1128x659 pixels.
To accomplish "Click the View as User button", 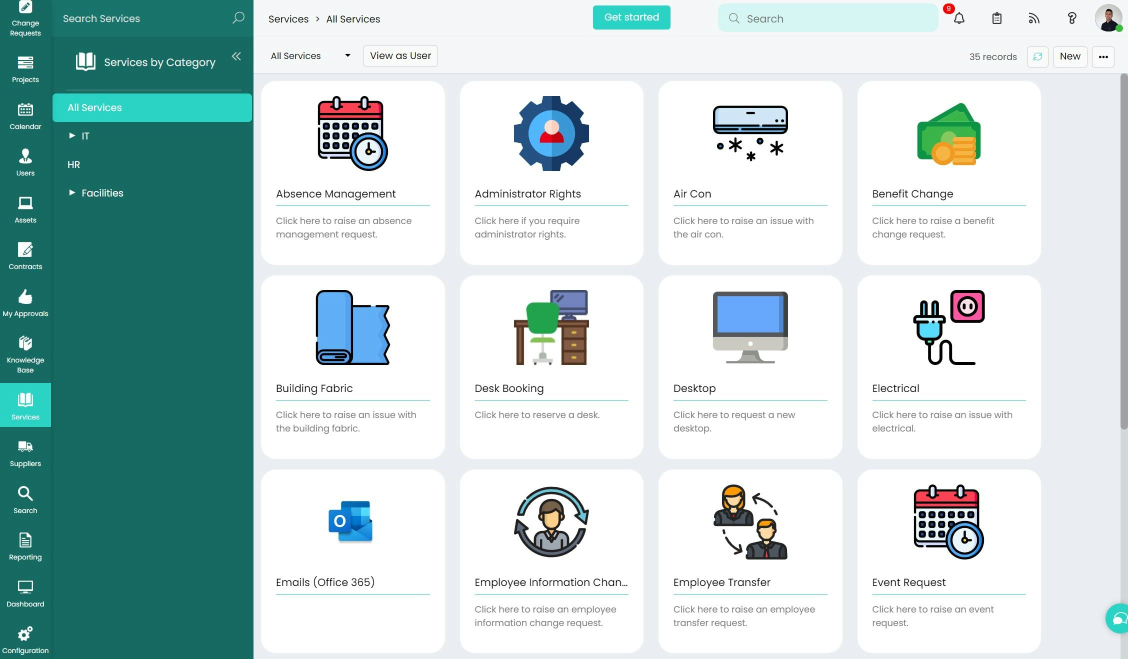I will (x=400, y=56).
